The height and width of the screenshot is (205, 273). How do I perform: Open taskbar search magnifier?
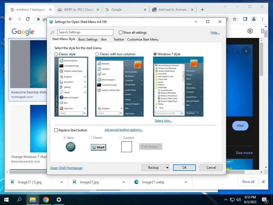19,200
